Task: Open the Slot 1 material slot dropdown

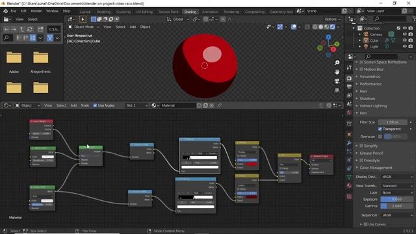Action: [x=136, y=105]
